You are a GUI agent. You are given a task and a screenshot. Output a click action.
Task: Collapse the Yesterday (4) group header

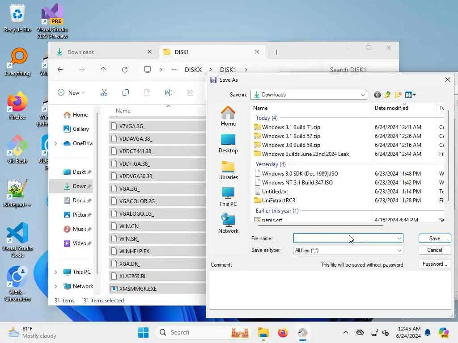[271, 164]
